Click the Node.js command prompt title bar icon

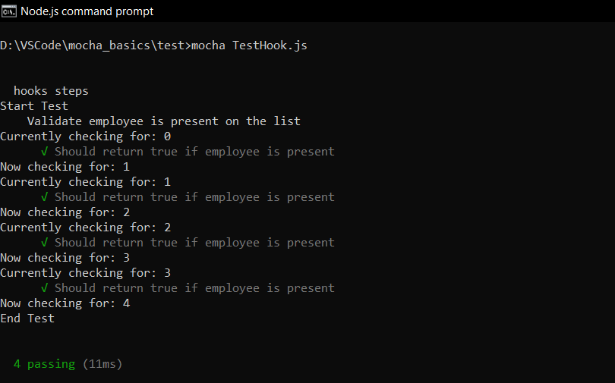click(x=9, y=11)
